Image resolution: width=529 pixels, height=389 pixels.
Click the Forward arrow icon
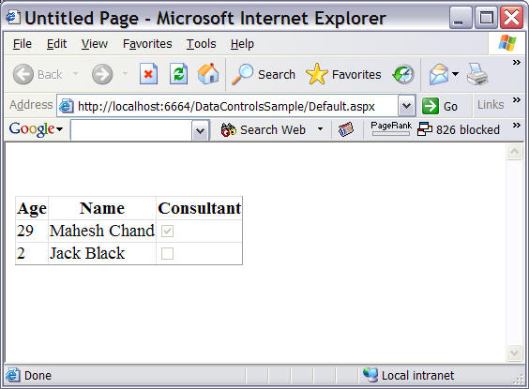(102, 74)
